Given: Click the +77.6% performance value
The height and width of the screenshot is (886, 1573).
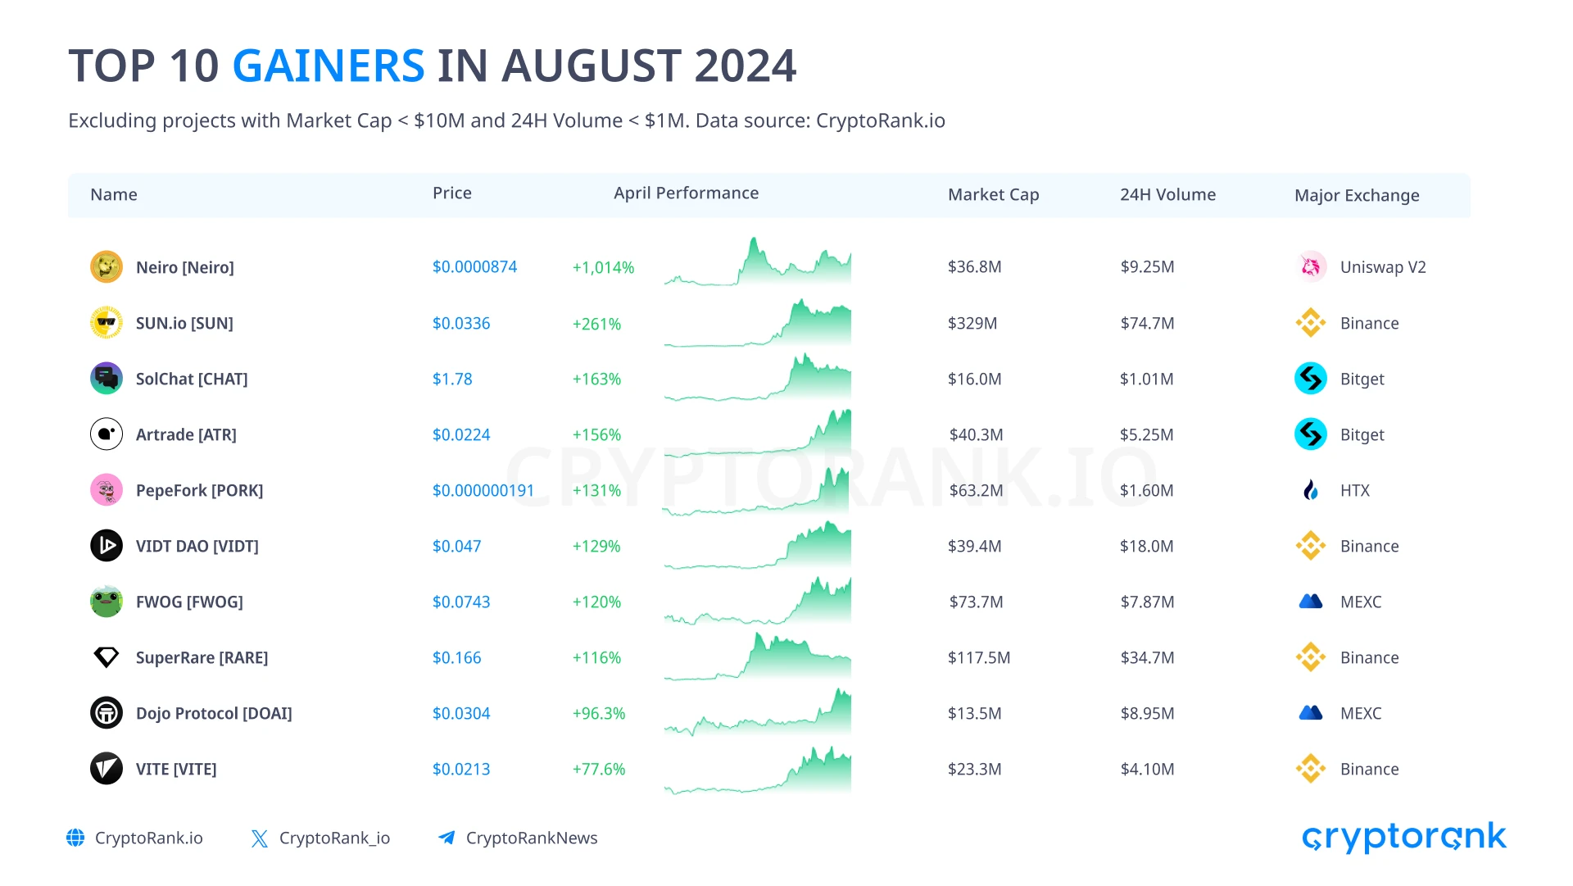Looking at the screenshot, I should coord(599,769).
